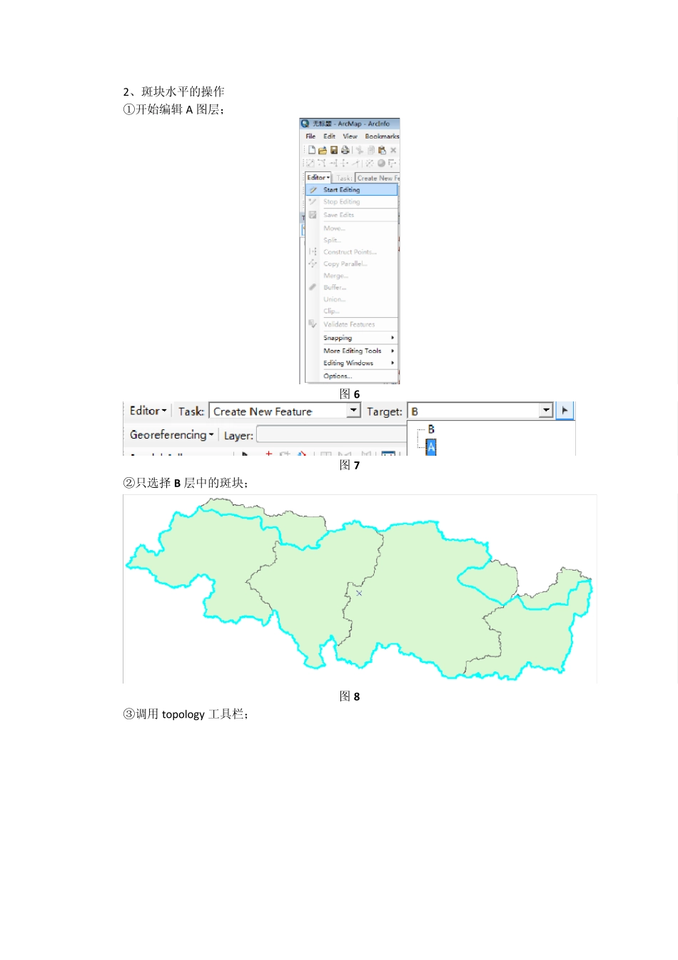Open the Bookmarks menu in ArcMap
This screenshot has width=678, height=960.
click(x=382, y=136)
